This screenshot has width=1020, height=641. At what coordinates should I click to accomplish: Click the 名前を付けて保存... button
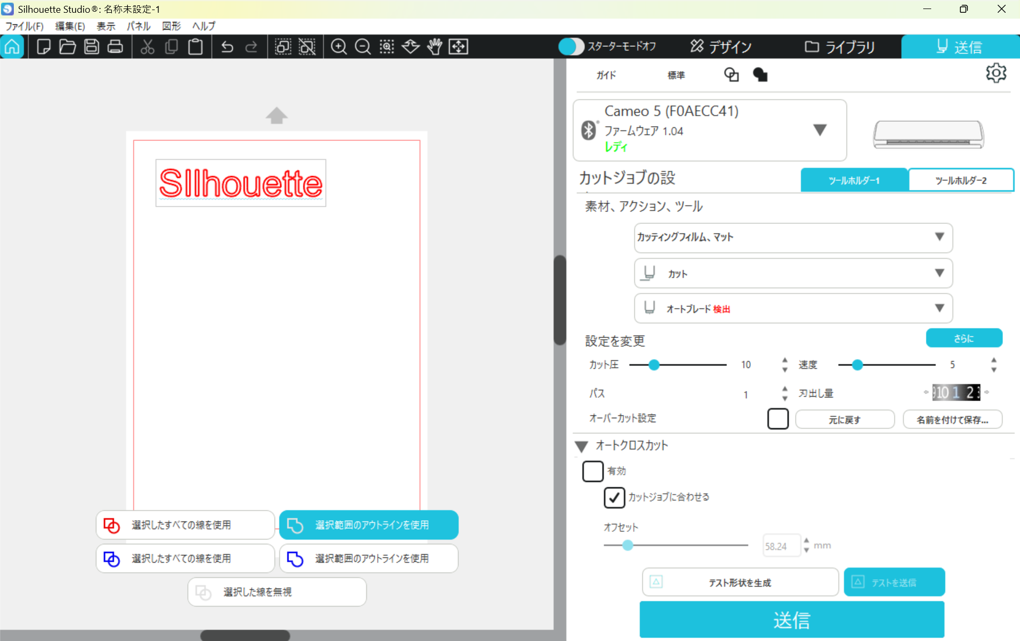[952, 420]
